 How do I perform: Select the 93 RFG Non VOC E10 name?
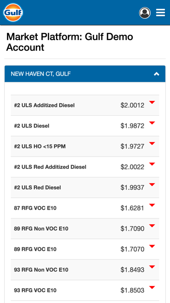click(41, 270)
